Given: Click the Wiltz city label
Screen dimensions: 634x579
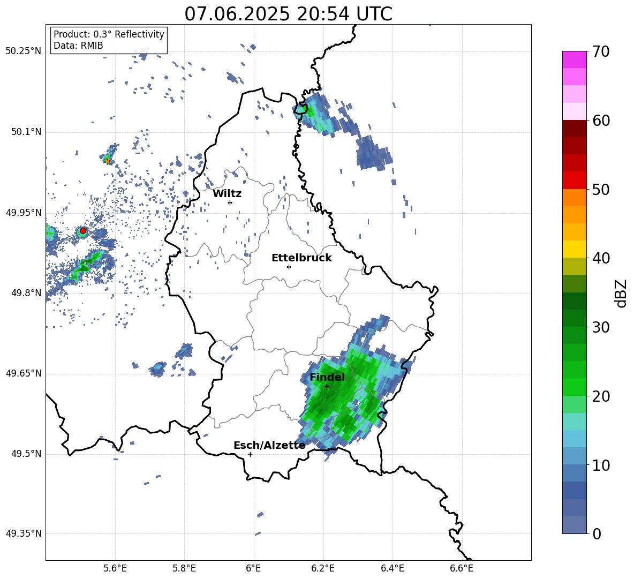Looking at the screenshot, I should (227, 194).
